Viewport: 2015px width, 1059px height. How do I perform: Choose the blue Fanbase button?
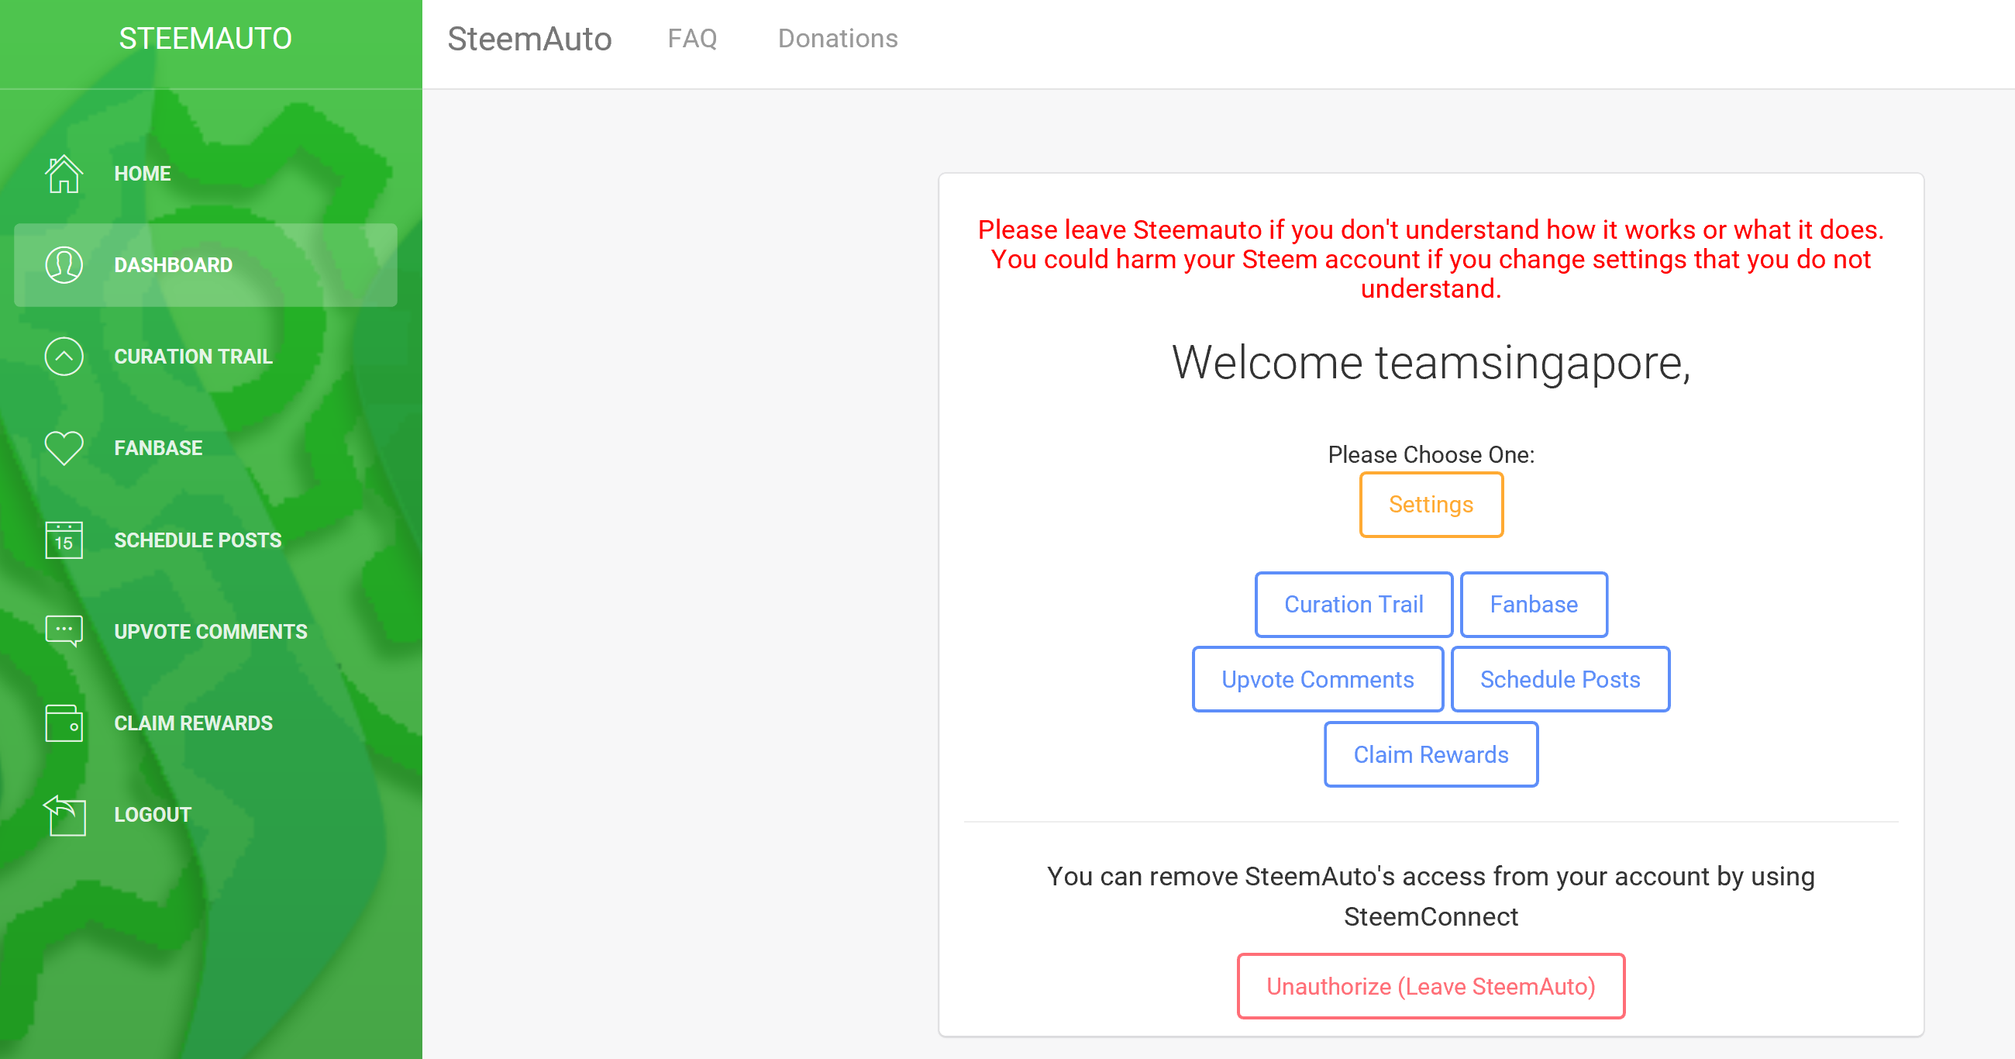coord(1532,604)
